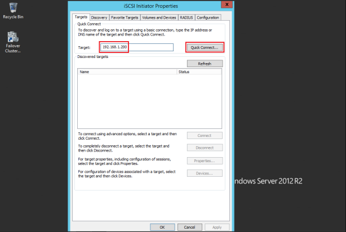Open the Failover Cluster Manager shortcut
Viewport: 346px width, 232px height.
[13, 42]
